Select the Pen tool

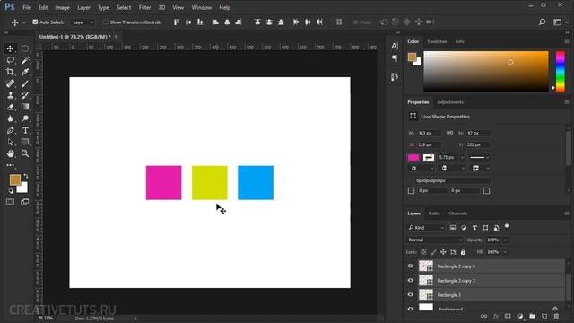(x=10, y=130)
